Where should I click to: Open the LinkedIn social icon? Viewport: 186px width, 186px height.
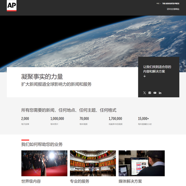160,93
